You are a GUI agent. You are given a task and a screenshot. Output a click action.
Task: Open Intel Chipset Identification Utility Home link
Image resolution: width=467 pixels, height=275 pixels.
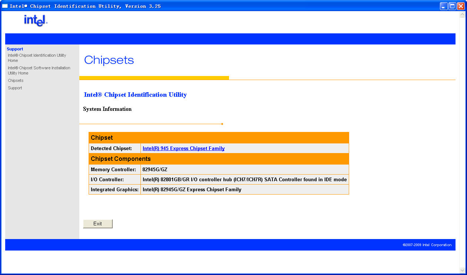pos(37,58)
